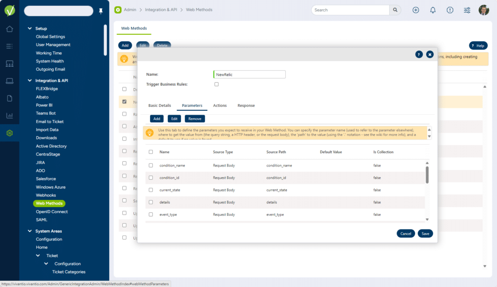Collapse the System Areas tree section

click(x=30, y=231)
